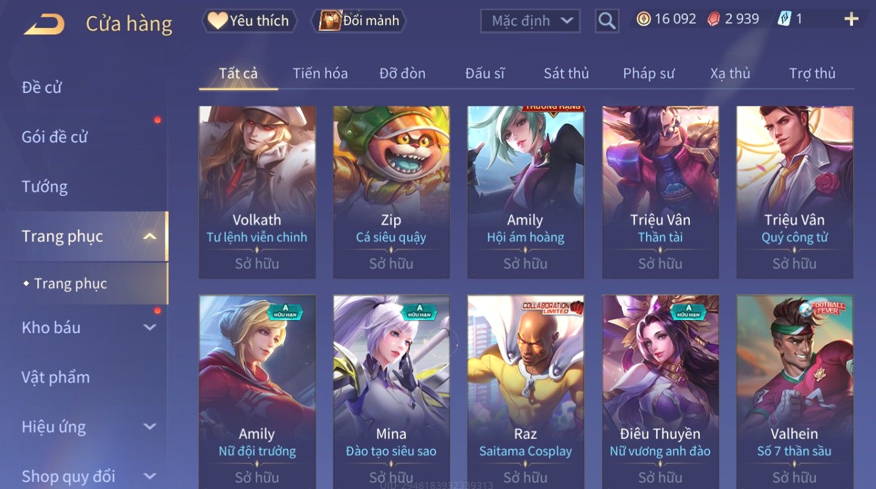Open the search magnifier icon
876x489 pixels.
click(x=607, y=21)
